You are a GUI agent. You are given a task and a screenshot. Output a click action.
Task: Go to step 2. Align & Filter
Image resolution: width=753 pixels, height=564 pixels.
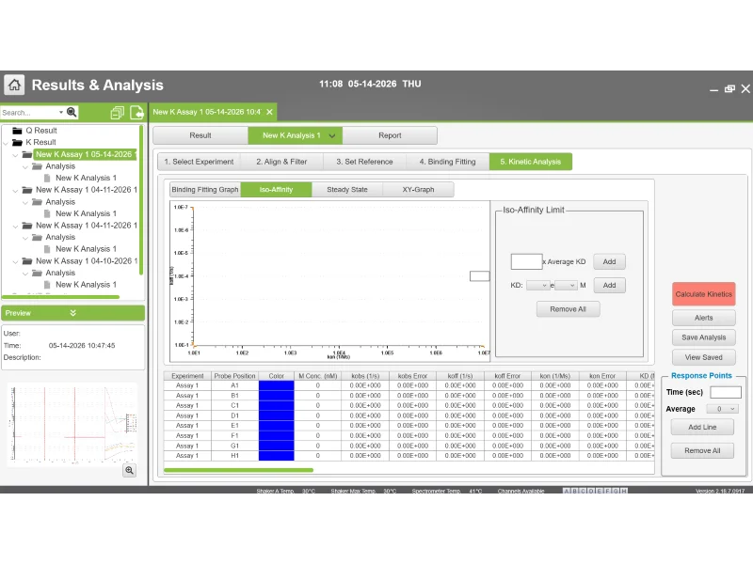(281, 162)
